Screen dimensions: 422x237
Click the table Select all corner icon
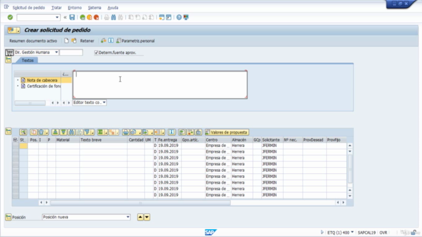15,140
